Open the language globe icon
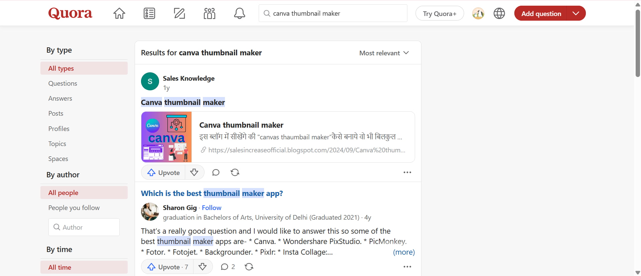Screen dimensions: 641x276 point(499,13)
